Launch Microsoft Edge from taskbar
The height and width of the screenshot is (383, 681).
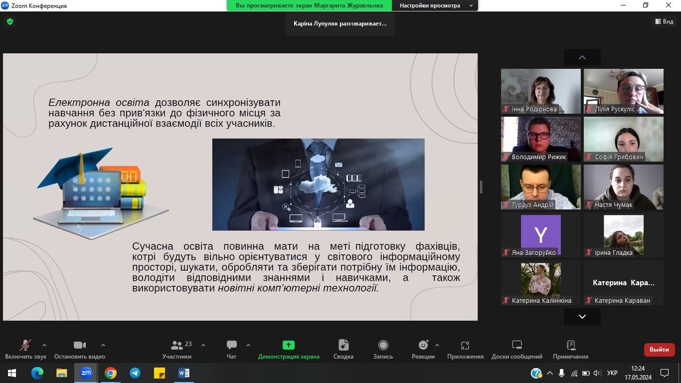click(37, 373)
